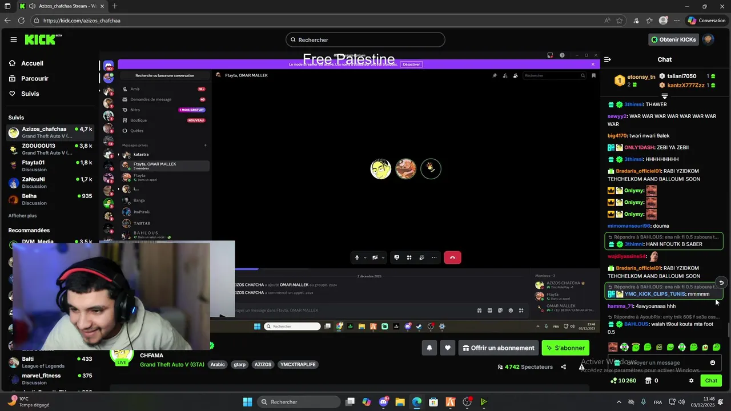Viewport: 731px width, 411px height.
Task: Open Copilot Conversation button
Action: click(x=706, y=21)
